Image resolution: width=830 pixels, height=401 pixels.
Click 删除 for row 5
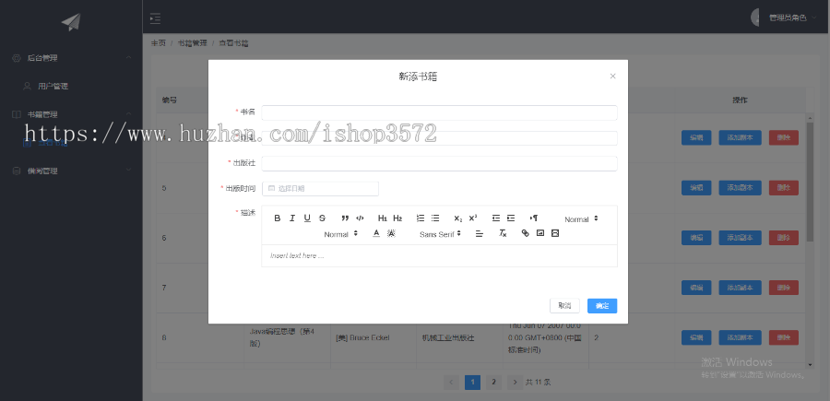pyautogui.click(x=783, y=188)
